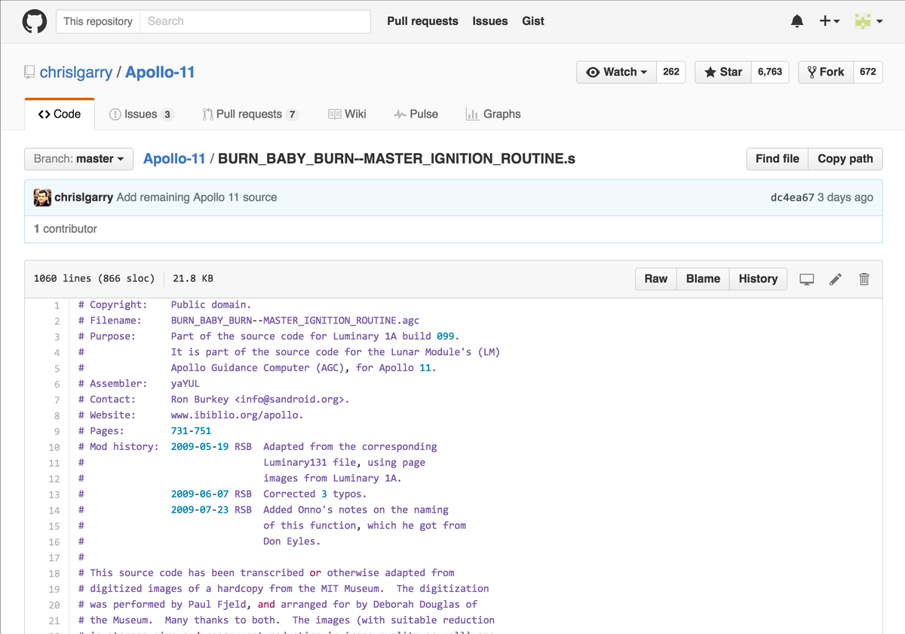905x634 pixels.
Task: Open Issues in top navigation
Action: (x=490, y=21)
